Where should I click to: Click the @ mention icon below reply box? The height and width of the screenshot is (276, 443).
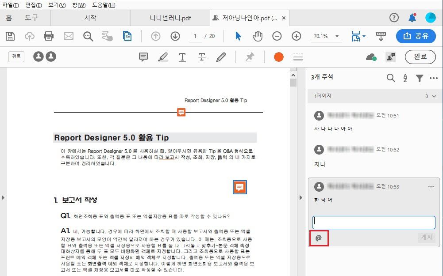coord(319,238)
